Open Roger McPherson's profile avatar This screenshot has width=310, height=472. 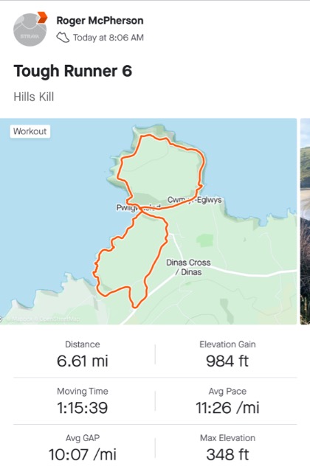coord(30,29)
